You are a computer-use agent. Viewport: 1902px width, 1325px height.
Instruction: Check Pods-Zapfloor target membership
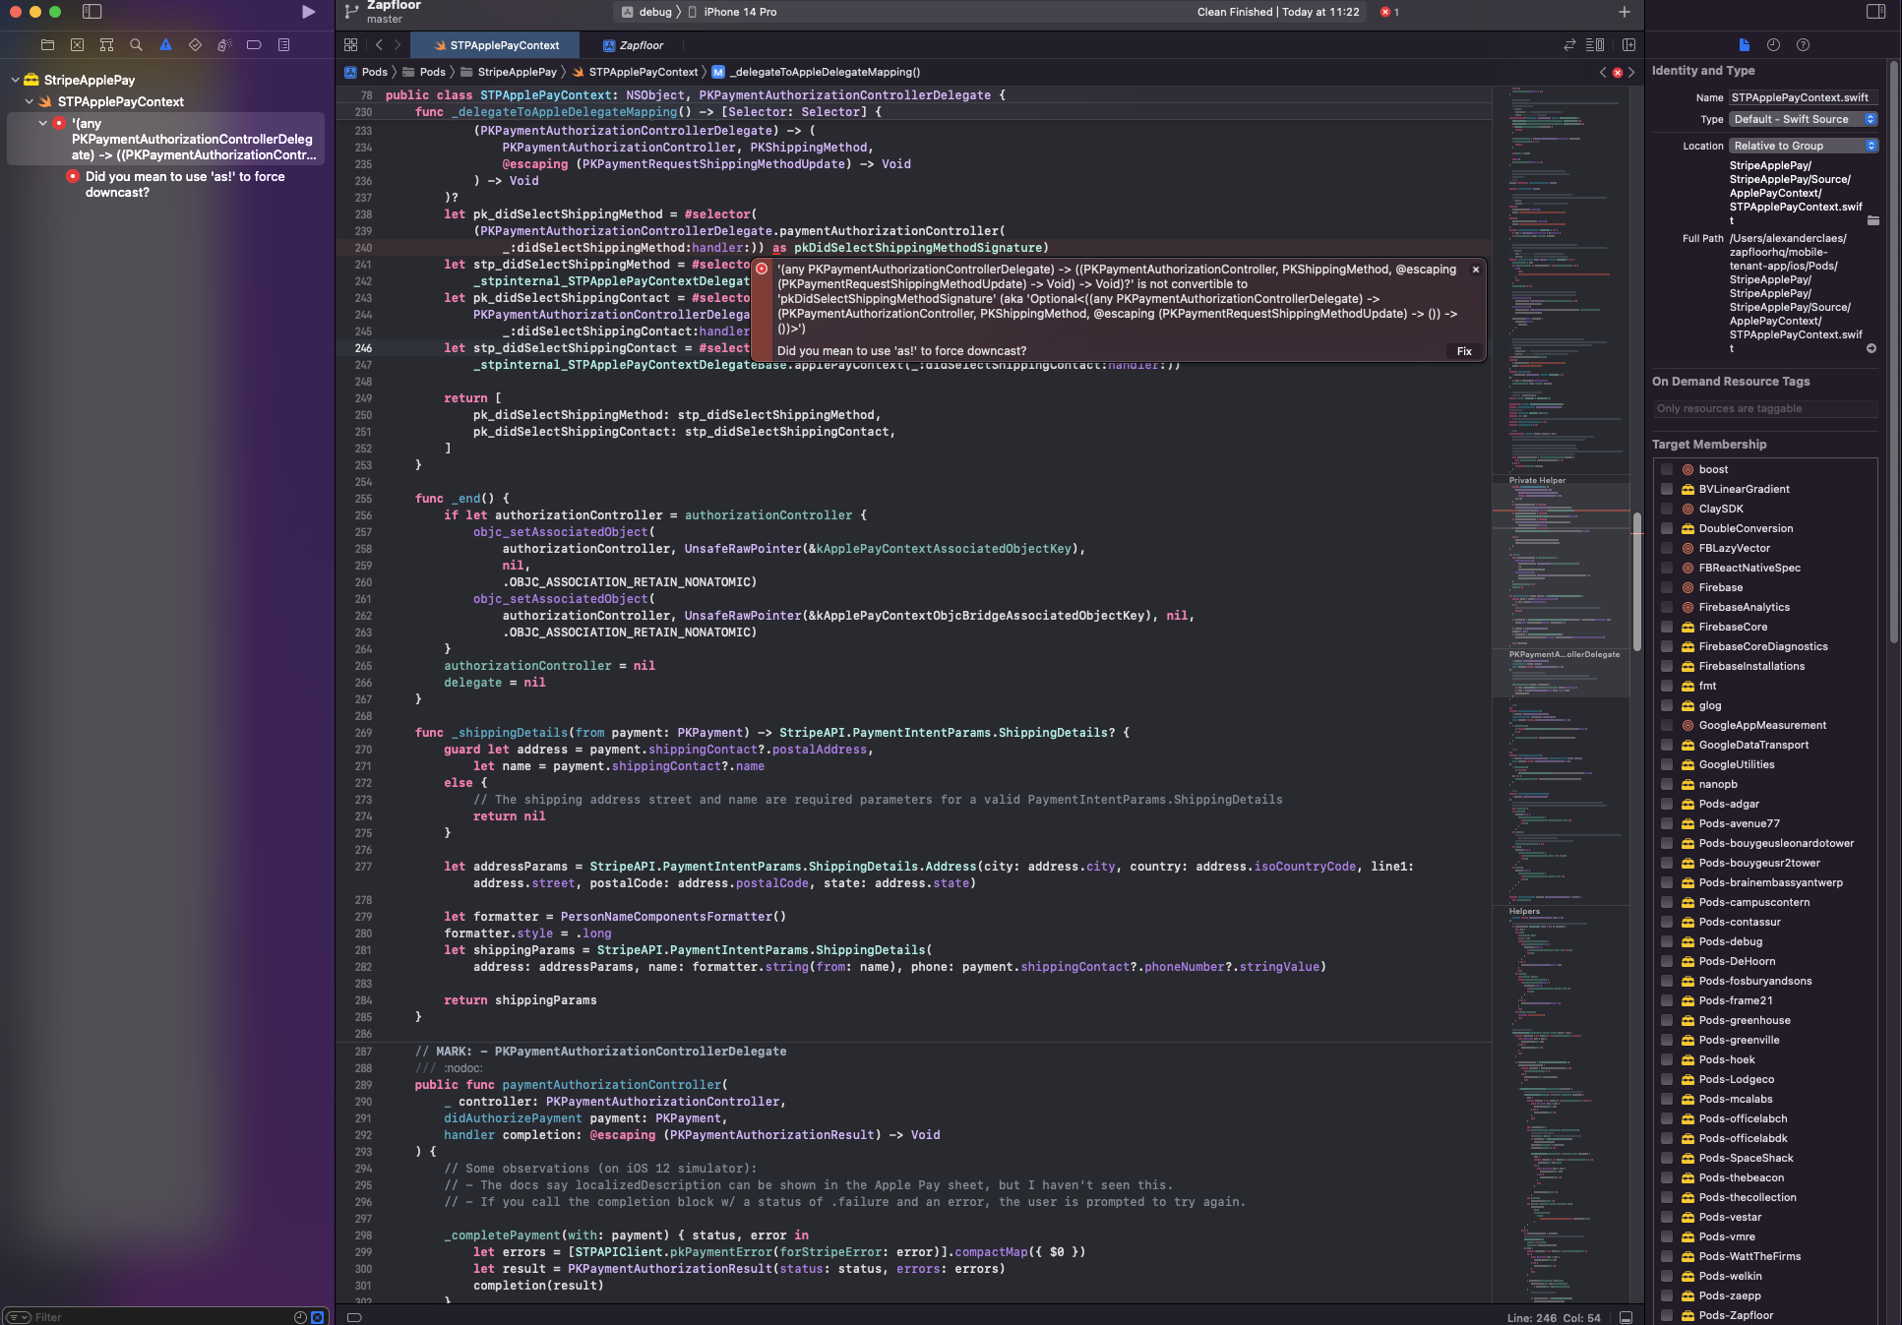1666,1316
